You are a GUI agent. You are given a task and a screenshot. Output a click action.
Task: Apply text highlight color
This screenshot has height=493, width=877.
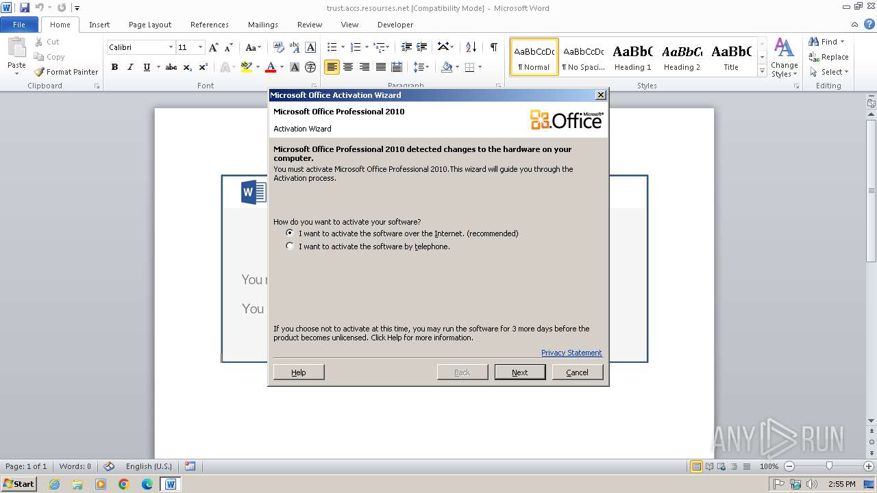(246, 67)
